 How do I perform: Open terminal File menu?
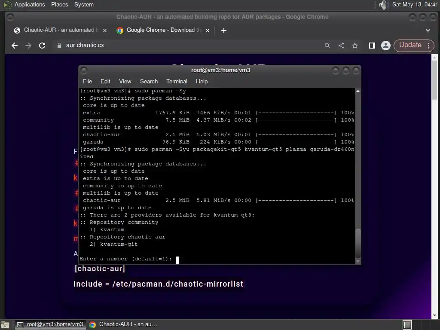click(x=87, y=81)
